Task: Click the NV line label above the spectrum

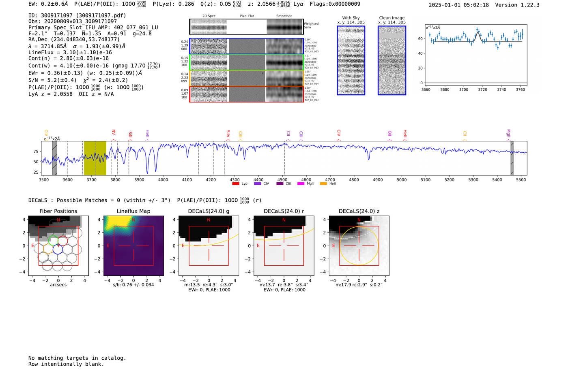Action: tap(114, 132)
